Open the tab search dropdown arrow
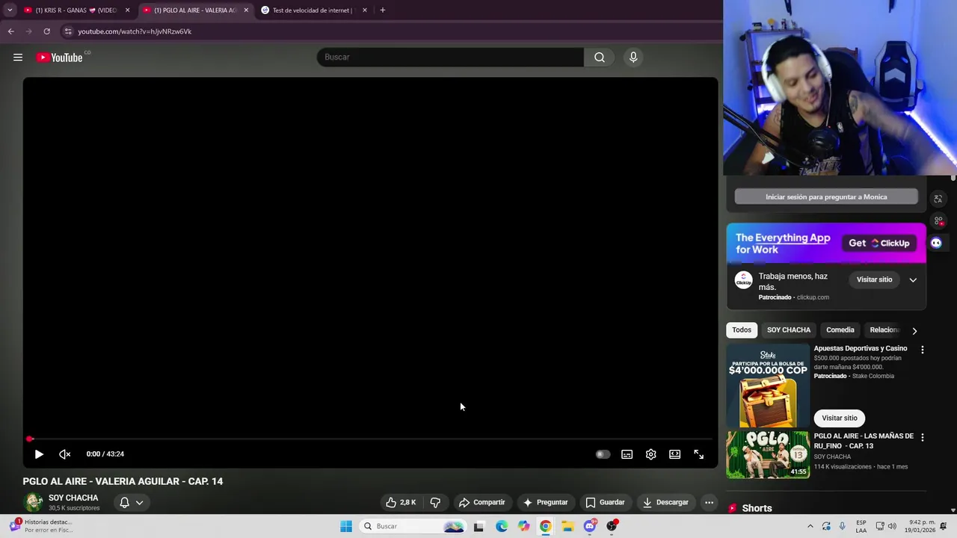 pos(9,10)
